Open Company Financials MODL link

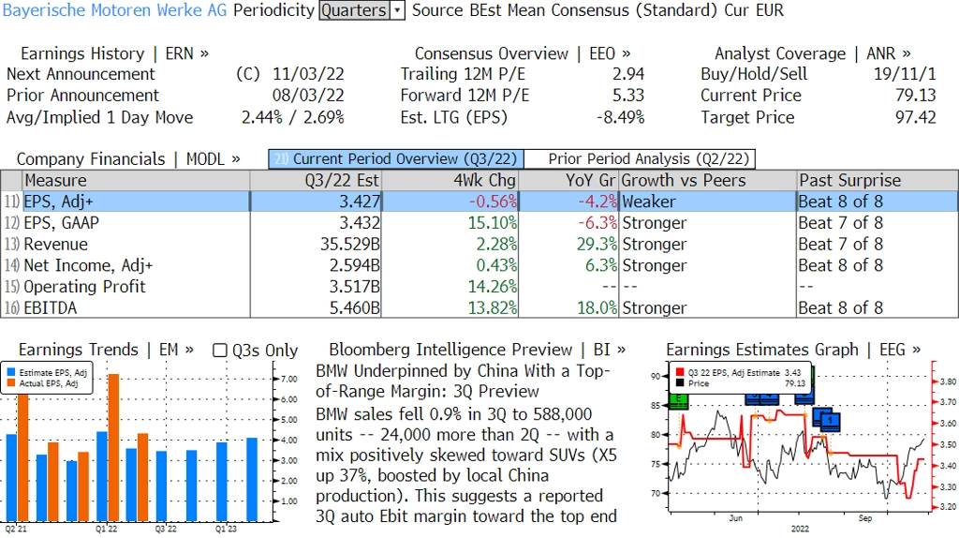(128, 159)
